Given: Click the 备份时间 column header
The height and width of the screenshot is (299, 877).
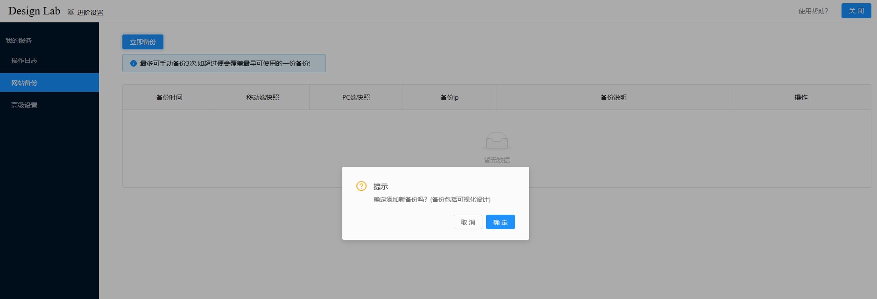Looking at the screenshot, I should (x=169, y=97).
